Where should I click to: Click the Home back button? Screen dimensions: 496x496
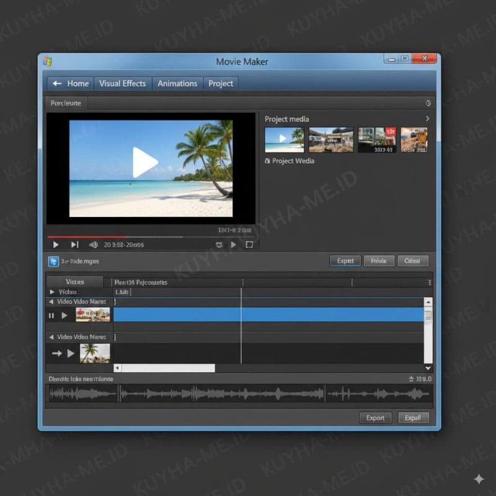tap(70, 84)
